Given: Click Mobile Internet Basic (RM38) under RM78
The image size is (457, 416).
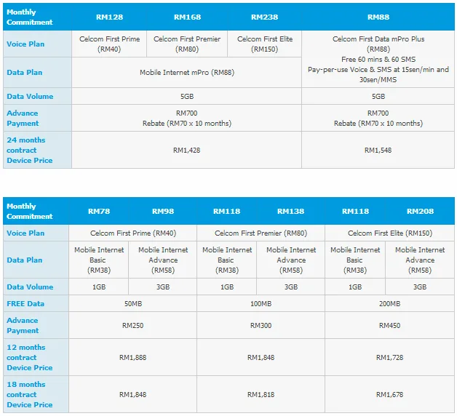Looking at the screenshot, I should pos(99,260).
